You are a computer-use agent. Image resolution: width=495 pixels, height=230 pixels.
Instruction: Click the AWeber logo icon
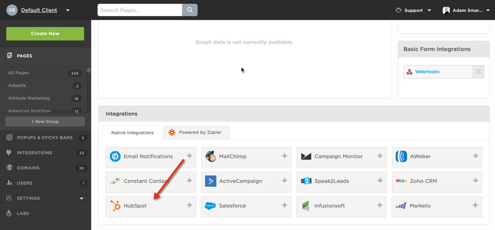point(401,156)
